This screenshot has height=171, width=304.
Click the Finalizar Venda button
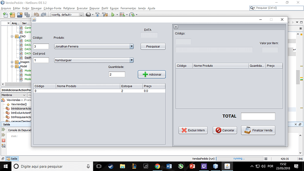tap(258, 130)
